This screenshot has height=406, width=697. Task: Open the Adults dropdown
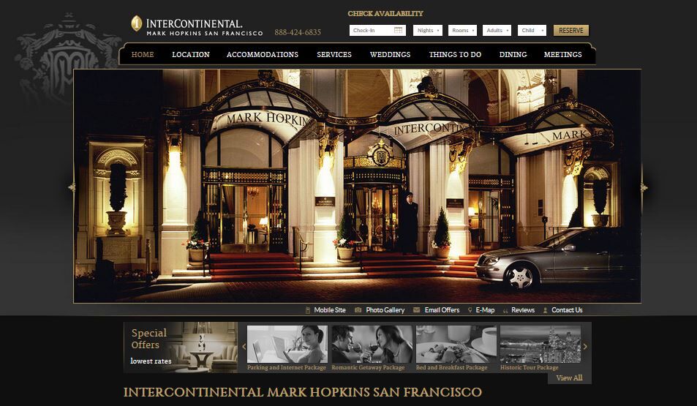pyautogui.click(x=497, y=30)
